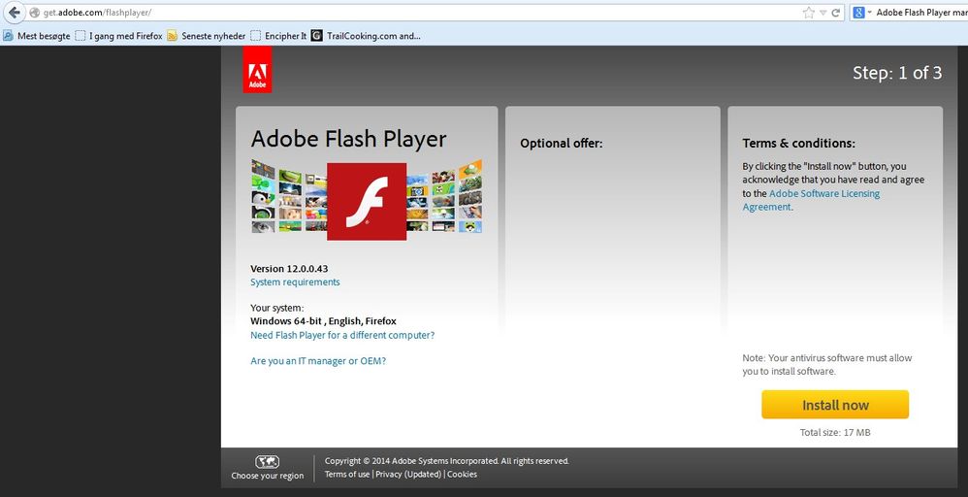Click the TrailCooking.com favicon
Image resolution: width=968 pixels, height=497 pixels.
(317, 36)
